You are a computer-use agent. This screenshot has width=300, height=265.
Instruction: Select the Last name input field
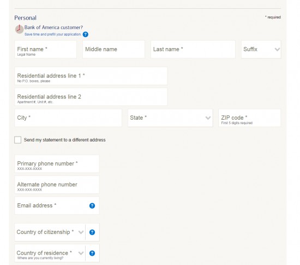tap(193, 49)
